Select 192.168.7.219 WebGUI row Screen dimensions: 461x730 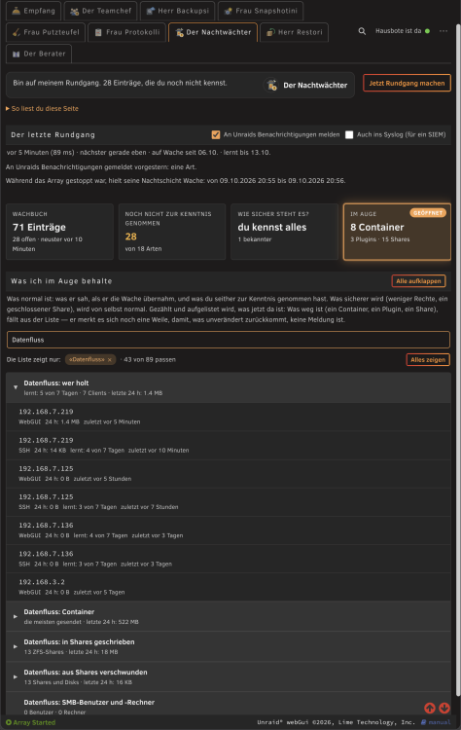coord(229,417)
